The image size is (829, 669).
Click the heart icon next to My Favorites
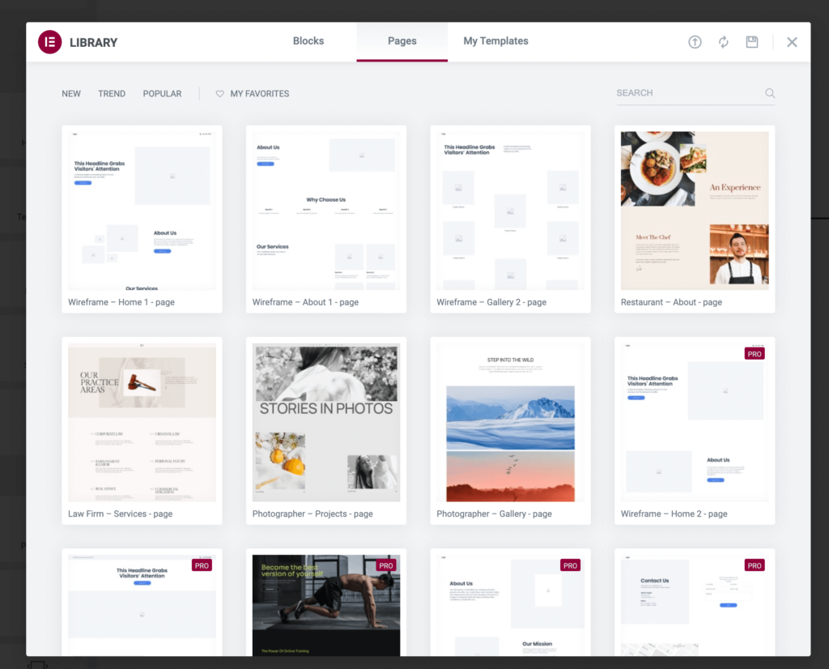pyautogui.click(x=219, y=93)
